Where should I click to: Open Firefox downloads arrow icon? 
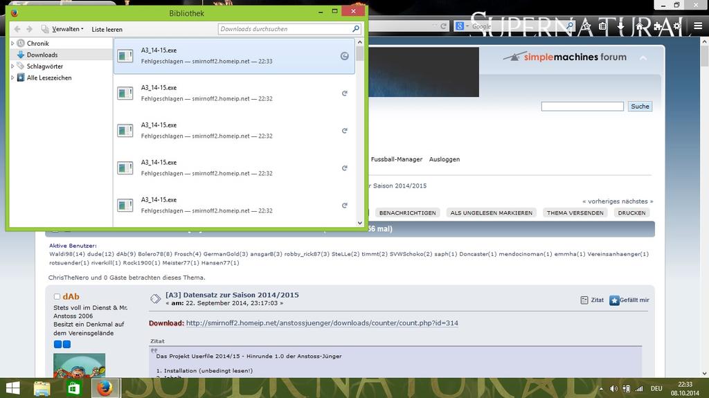(620, 26)
